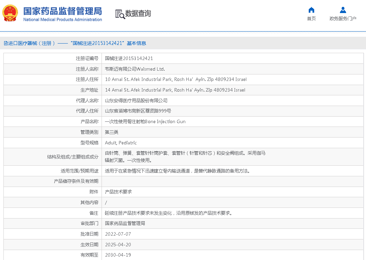Open the 产品技术要求 attachment
366x260 pixels.
(x=118, y=192)
